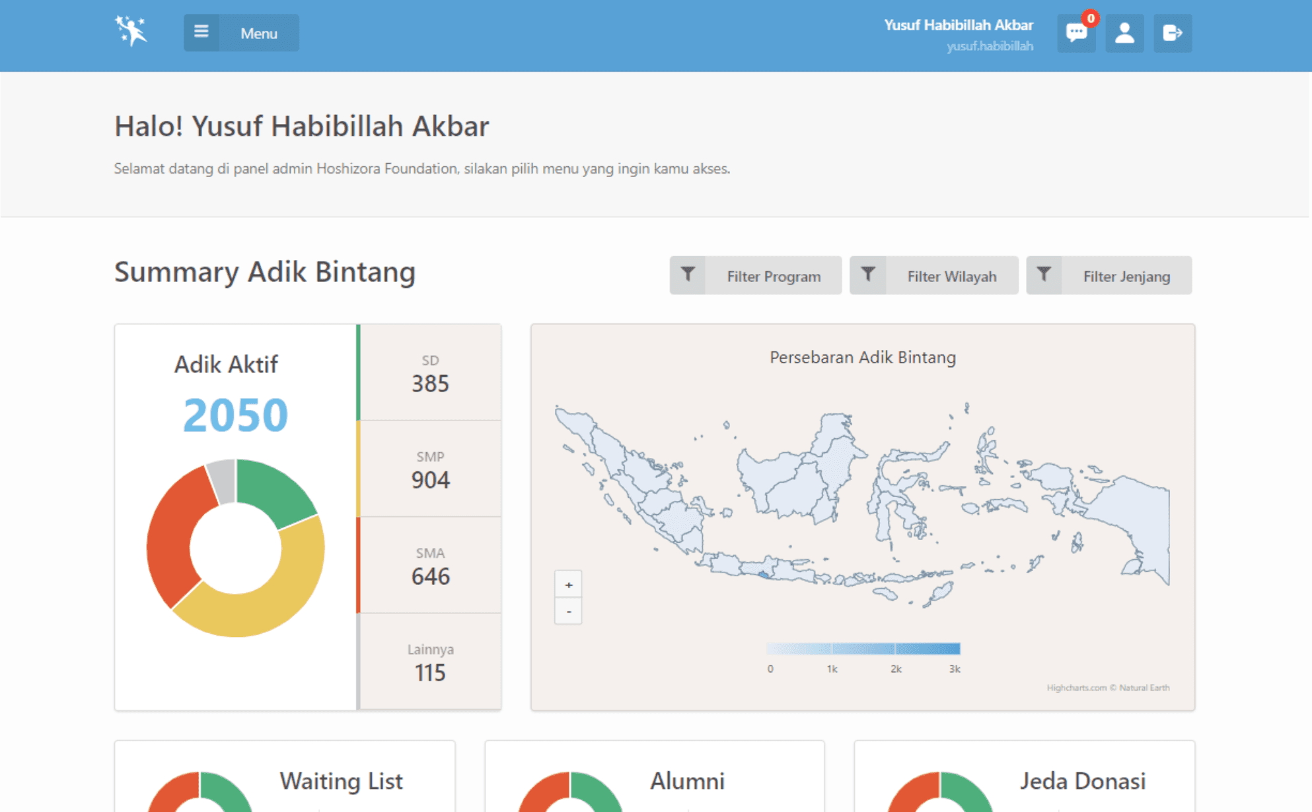Click the logout icon in header
This screenshot has width=1312, height=812.
click(1173, 33)
